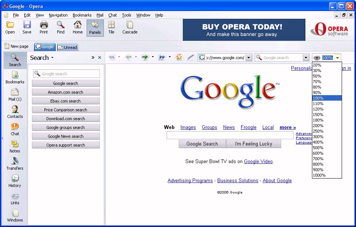
Task: Open the Tools menu
Action: [x=127, y=15]
